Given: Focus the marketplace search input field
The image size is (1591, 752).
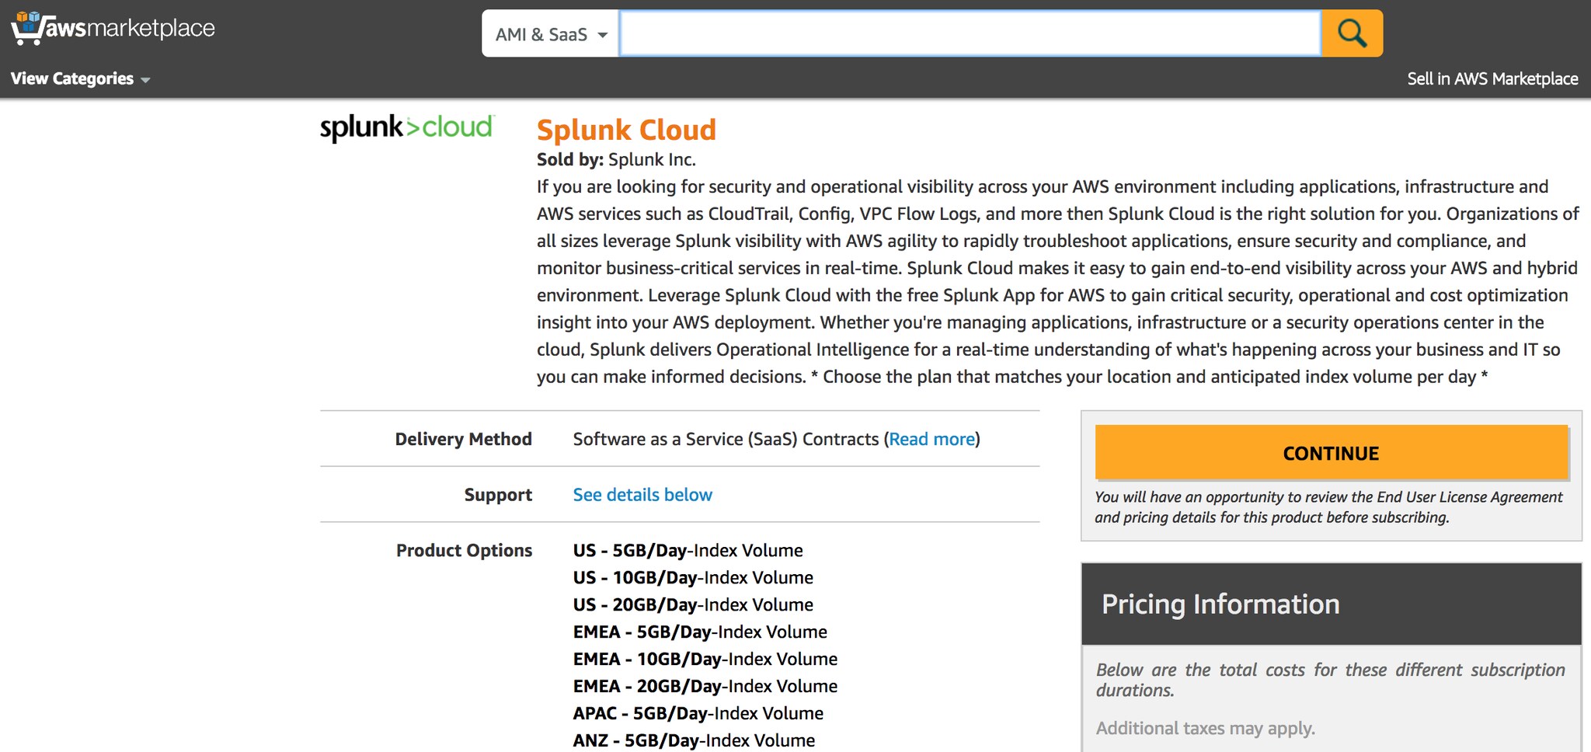Looking at the screenshot, I should pos(970,33).
